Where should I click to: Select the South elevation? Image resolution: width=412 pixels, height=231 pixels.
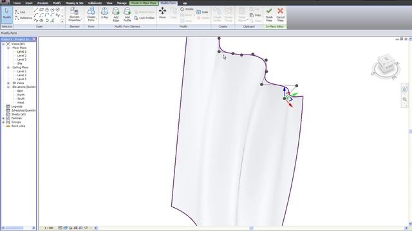(x=21, y=99)
